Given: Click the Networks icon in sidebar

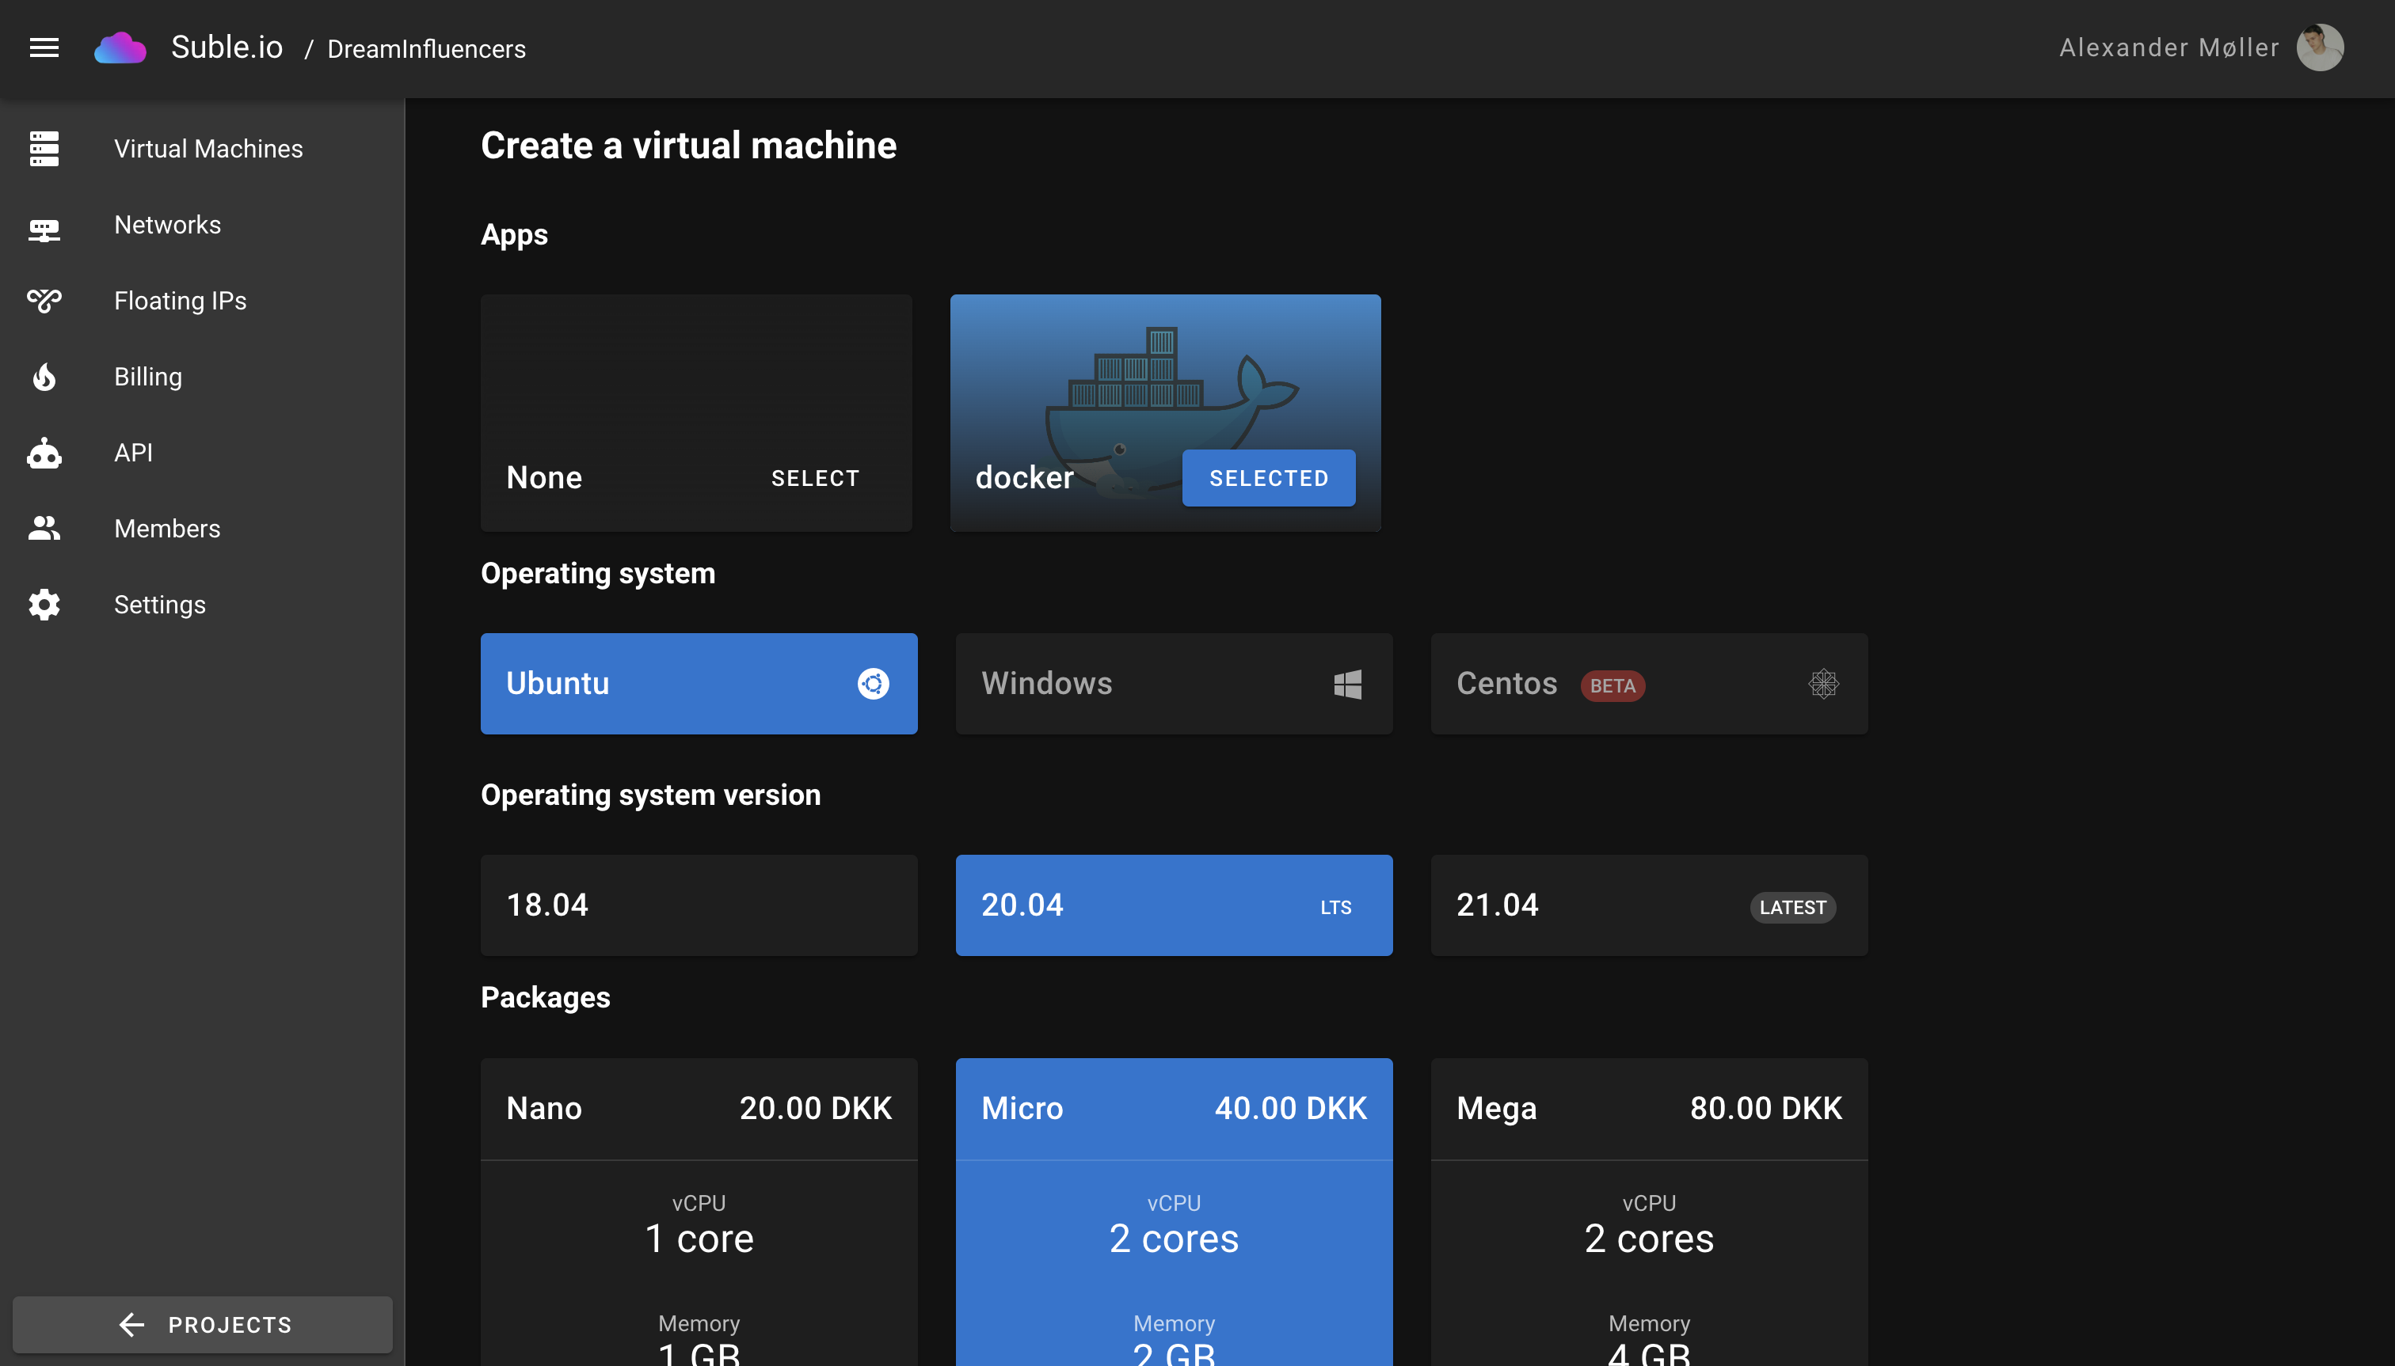Looking at the screenshot, I should [44, 226].
